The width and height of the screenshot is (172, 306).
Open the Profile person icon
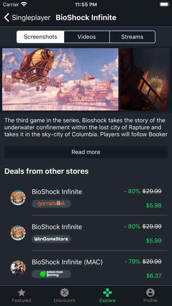pos(150,293)
